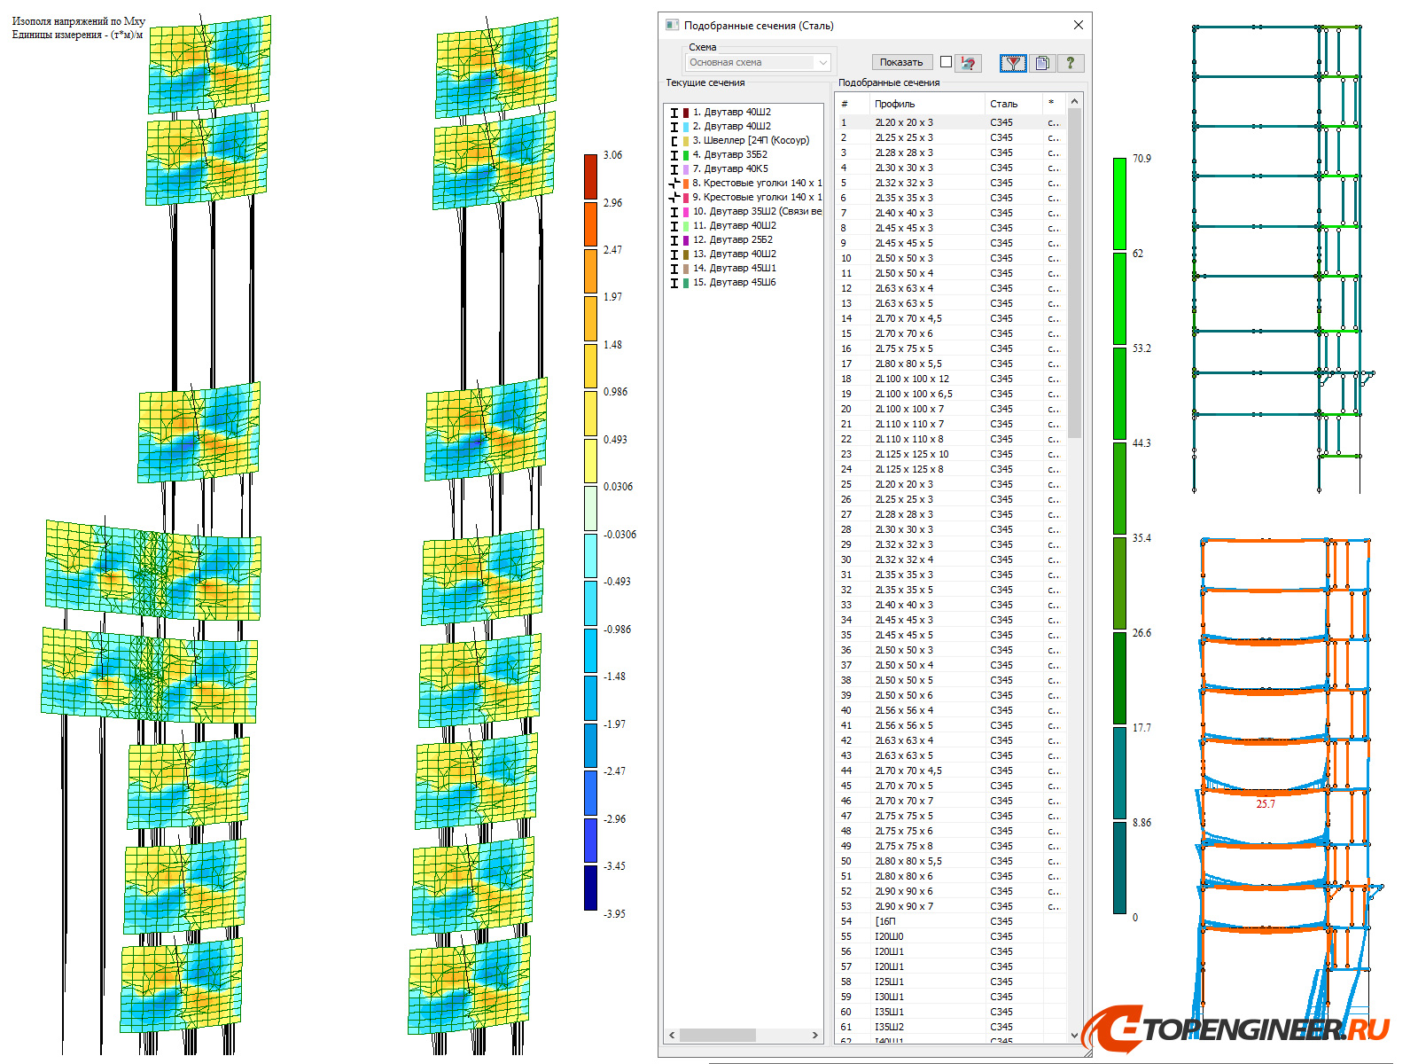1418x1064 pixels.
Task: Select section 15. Двутавр 45Ш6
Action: tap(734, 283)
